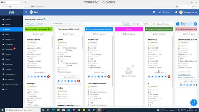Open Firefox in the Windows taskbar

tap(99, 110)
